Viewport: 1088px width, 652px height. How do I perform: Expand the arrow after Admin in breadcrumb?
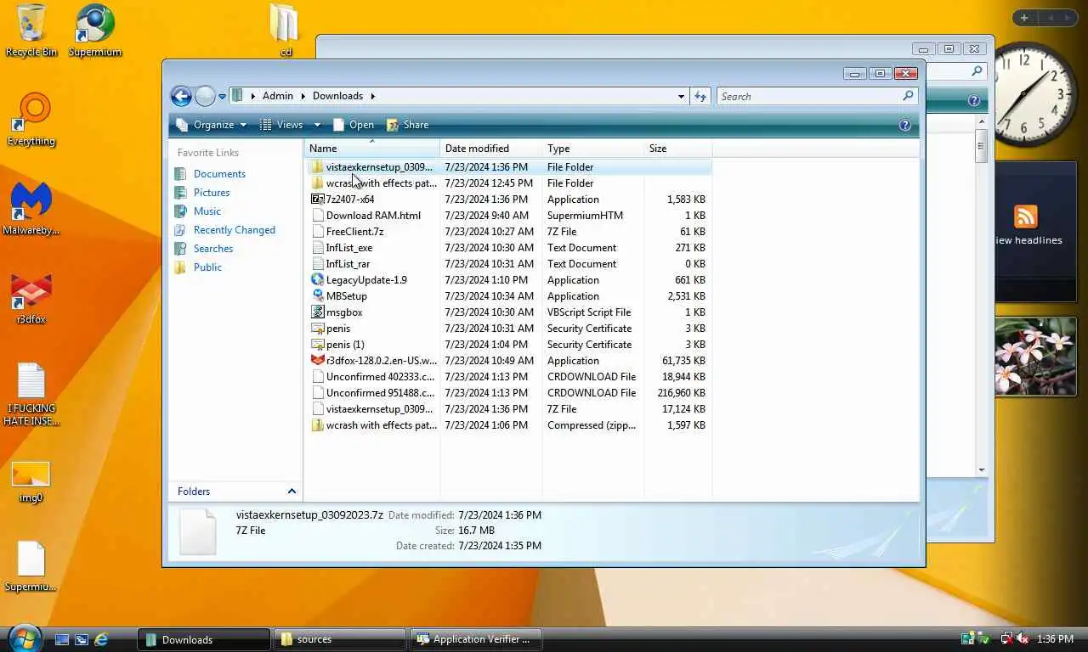pos(303,96)
